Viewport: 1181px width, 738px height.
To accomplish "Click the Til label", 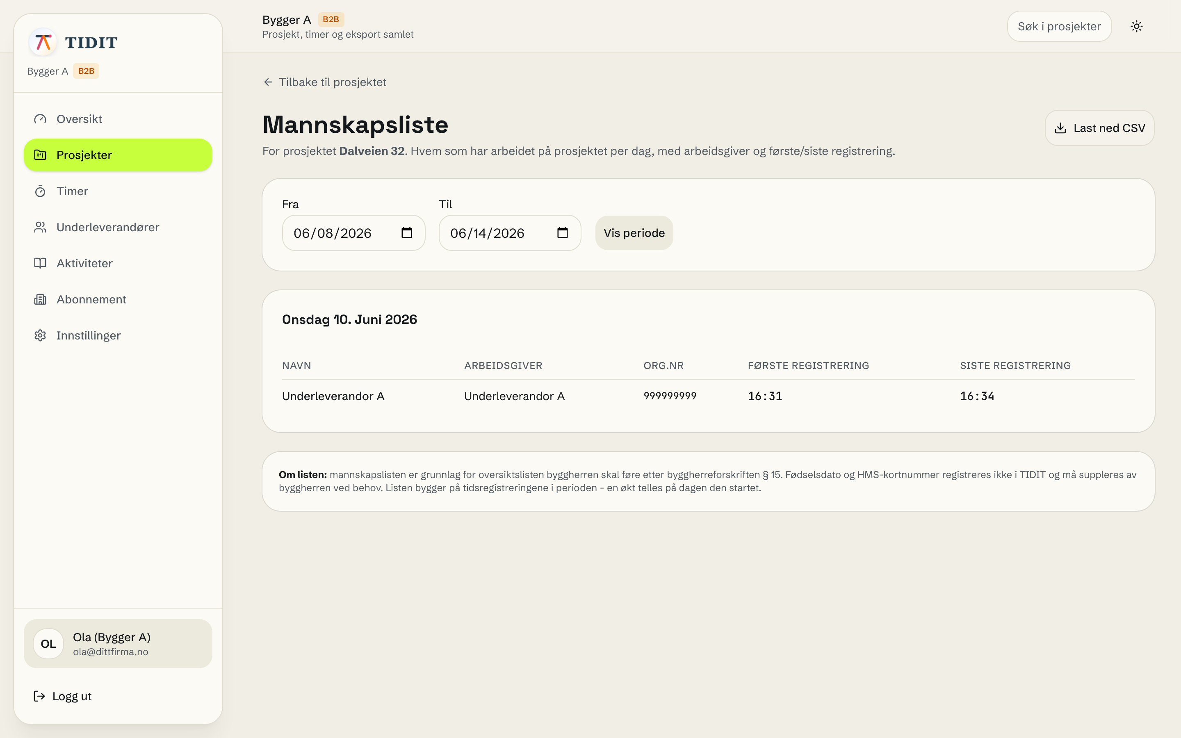I will 445,205.
